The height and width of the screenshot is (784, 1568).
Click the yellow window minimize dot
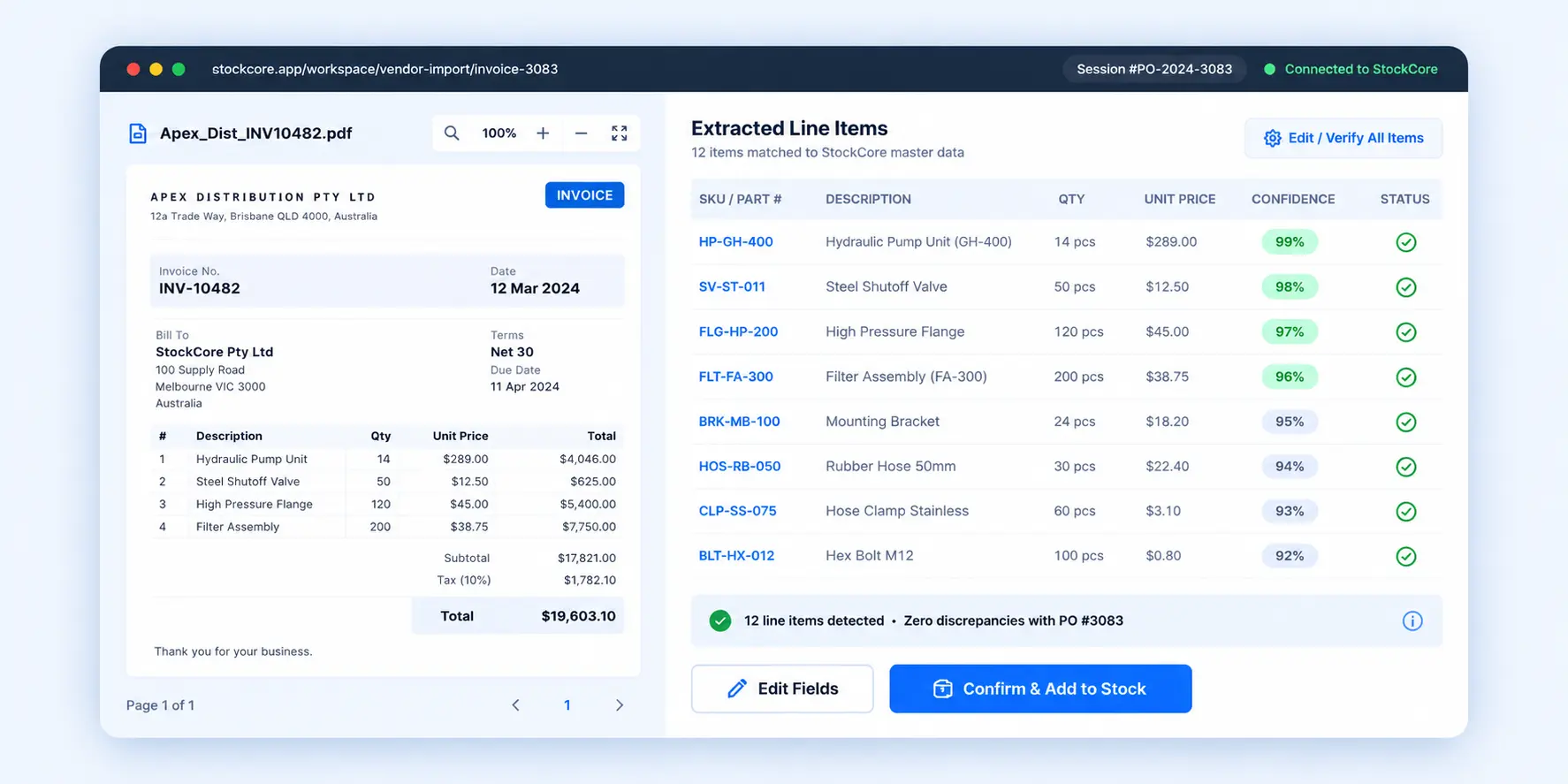coord(156,69)
